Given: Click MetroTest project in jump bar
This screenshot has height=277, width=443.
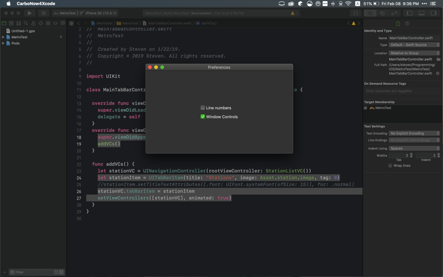Looking at the screenshot, I should point(102,23).
